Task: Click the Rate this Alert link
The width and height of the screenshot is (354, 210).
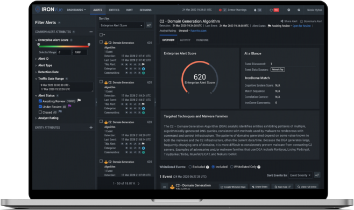Action: [x=198, y=31]
